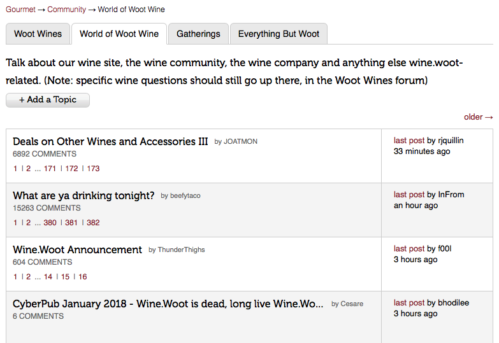Viewport: 499px width, 343px height.
Task: Open the Wine.Woot Announcement topic
Action: tap(77, 249)
